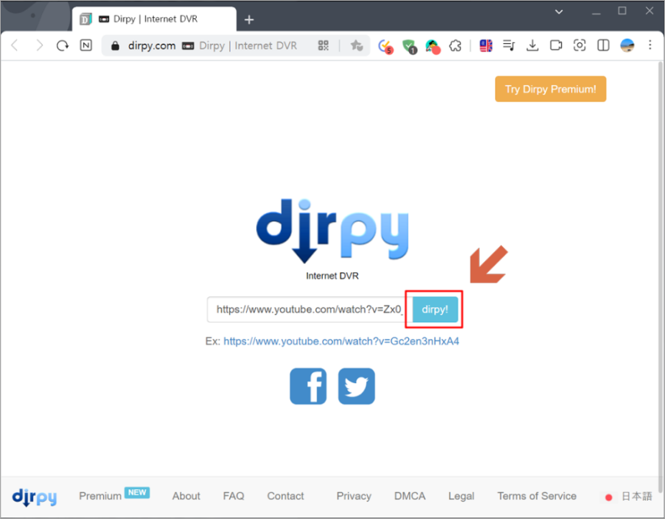Click the large dirpy logo
This screenshot has width=665, height=519.
332,230
